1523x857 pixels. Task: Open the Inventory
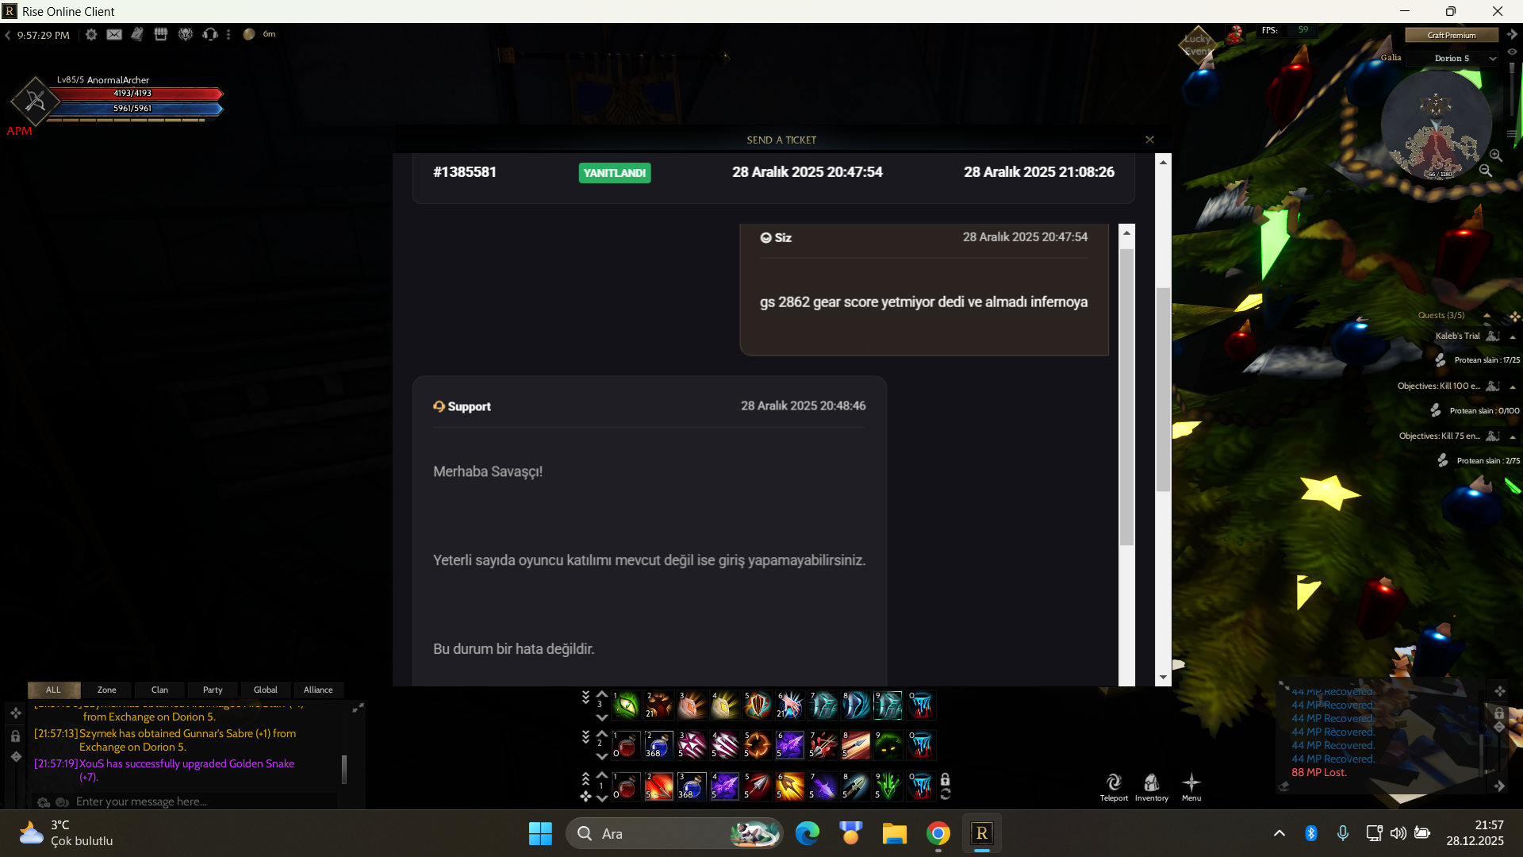[1151, 787]
